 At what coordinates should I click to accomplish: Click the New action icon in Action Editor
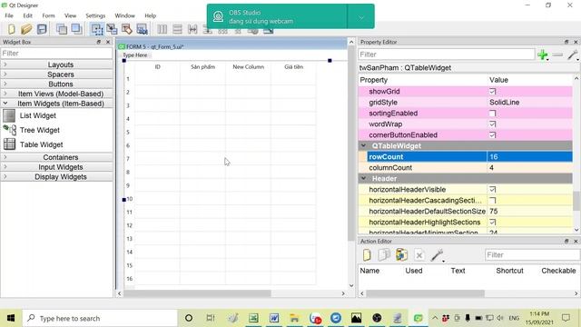click(367, 255)
